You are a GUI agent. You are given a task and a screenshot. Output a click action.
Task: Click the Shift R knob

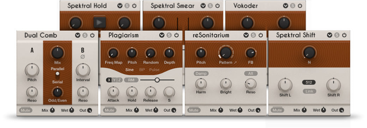333,85
